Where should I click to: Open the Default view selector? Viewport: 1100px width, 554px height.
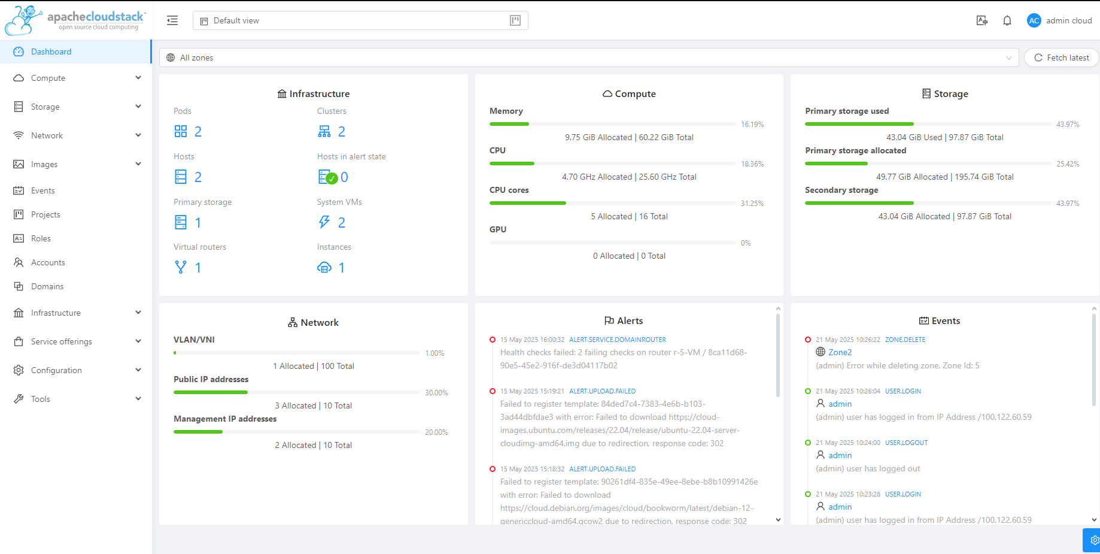[360, 20]
